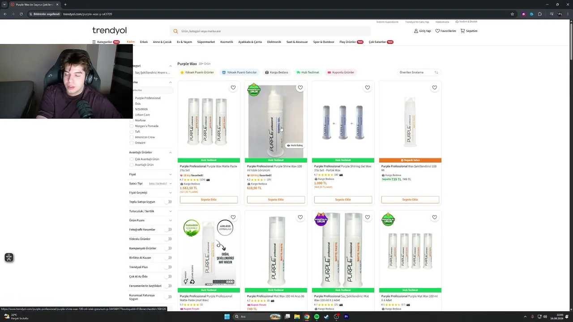This screenshot has width=573, height=322.
Task: Filter by Yüksek Puanlı Ürünler chip
Action: 197,72
